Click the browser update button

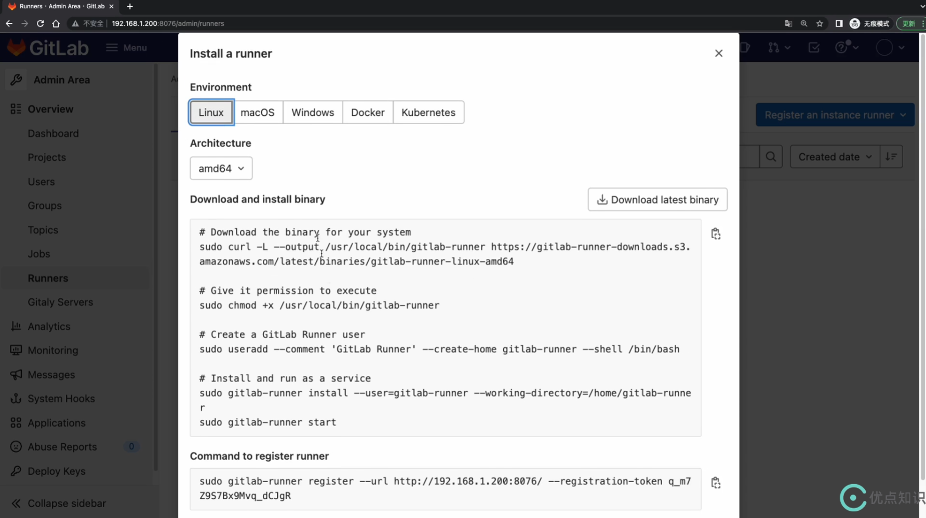pyautogui.click(x=910, y=23)
